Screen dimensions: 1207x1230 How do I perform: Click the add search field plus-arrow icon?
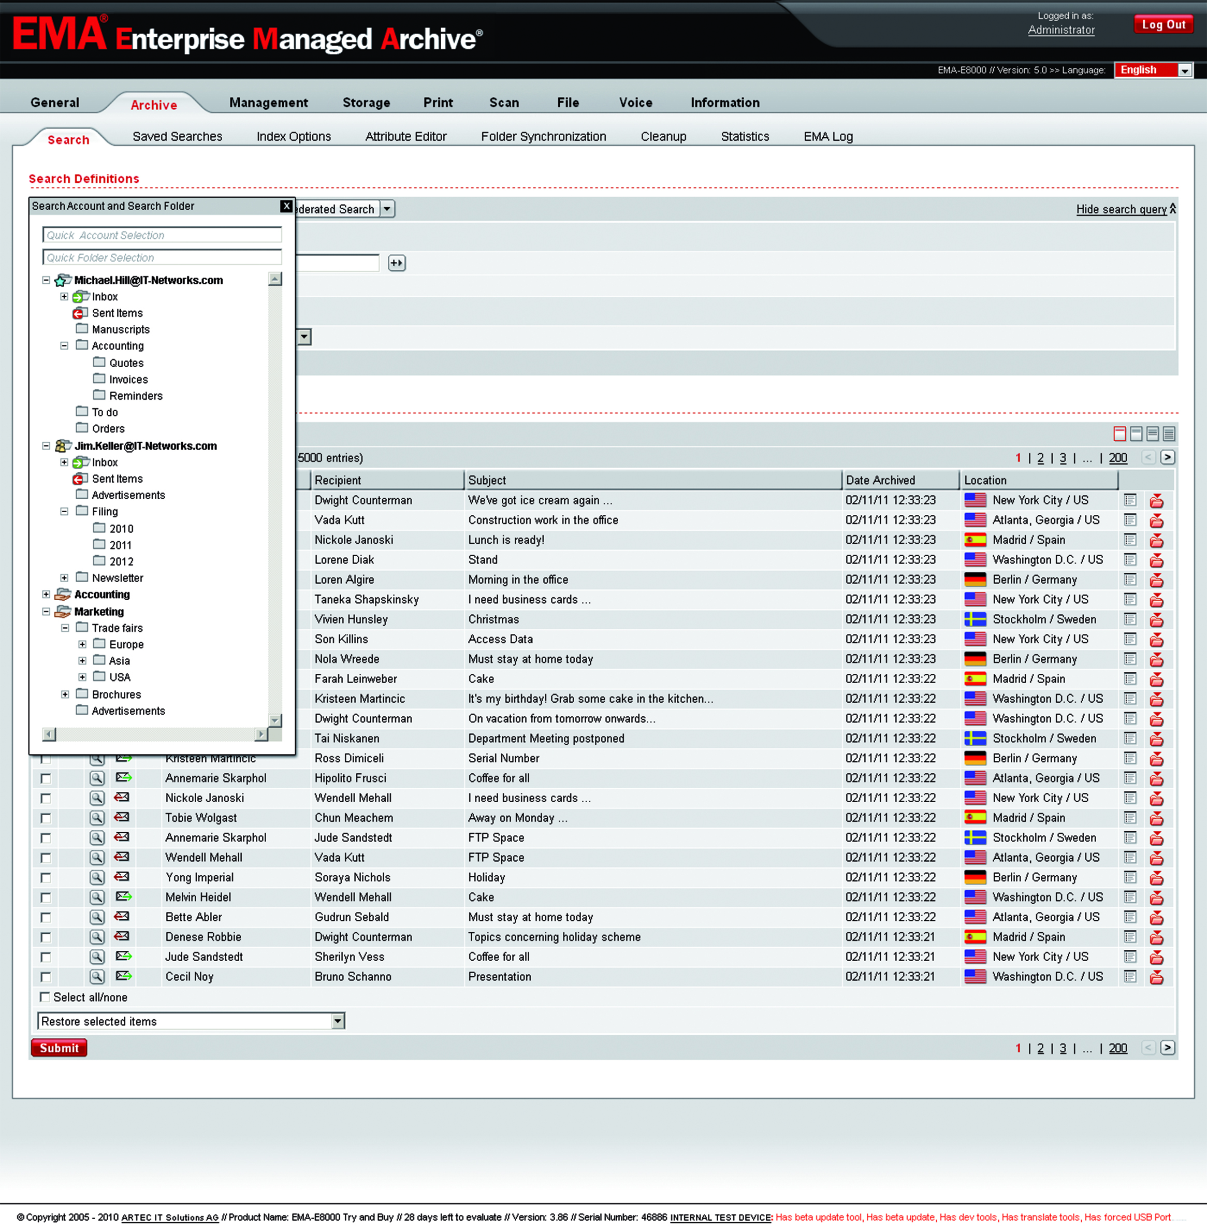pos(397,263)
